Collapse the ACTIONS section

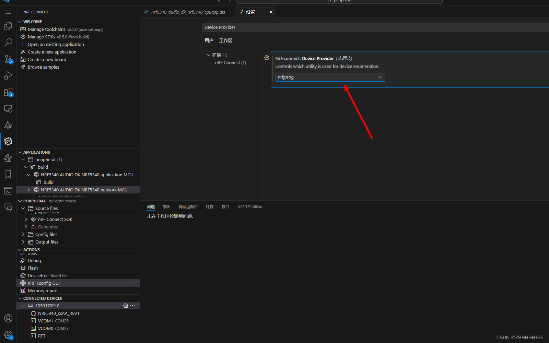pyautogui.click(x=20, y=250)
